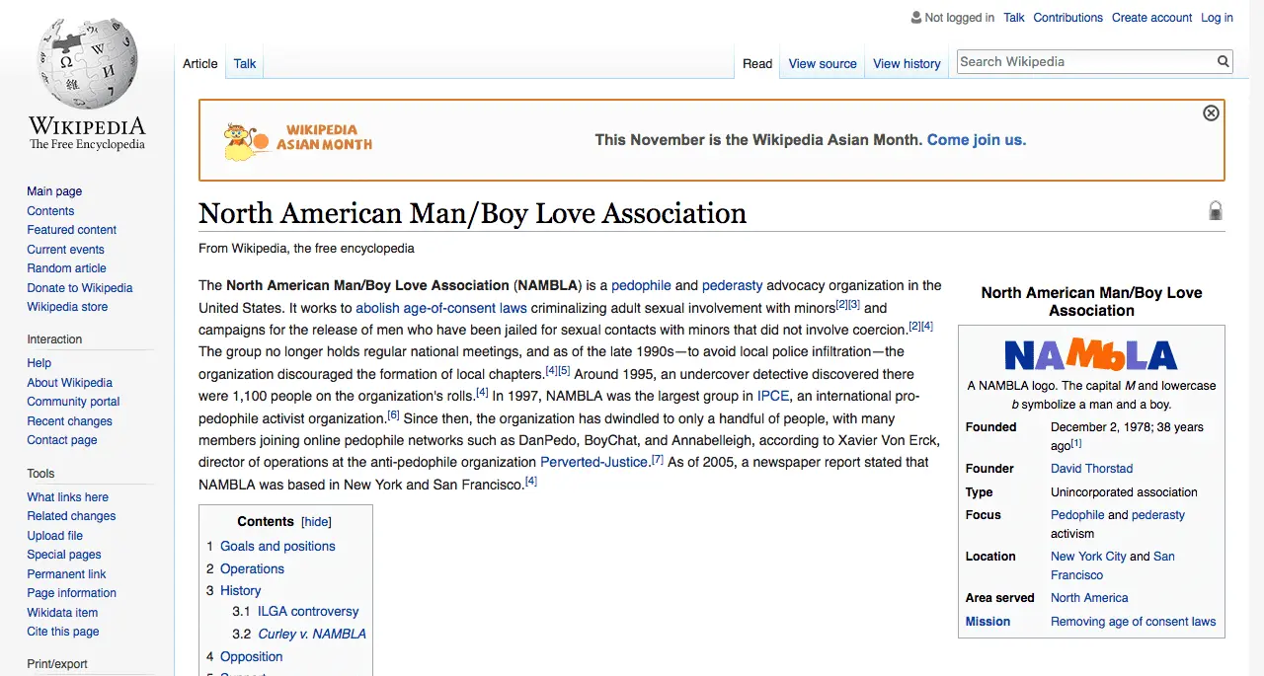Click the infobox logo image
This screenshot has height=676, width=1264.
pyautogui.click(x=1090, y=354)
